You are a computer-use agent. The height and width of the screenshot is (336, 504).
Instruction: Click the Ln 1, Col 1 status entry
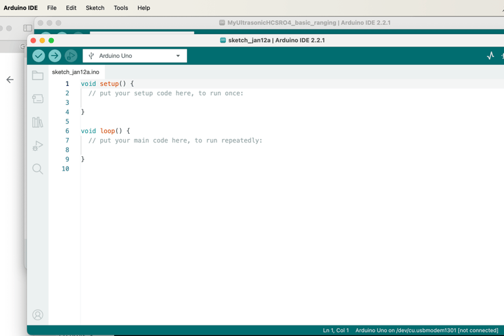(335, 330)
